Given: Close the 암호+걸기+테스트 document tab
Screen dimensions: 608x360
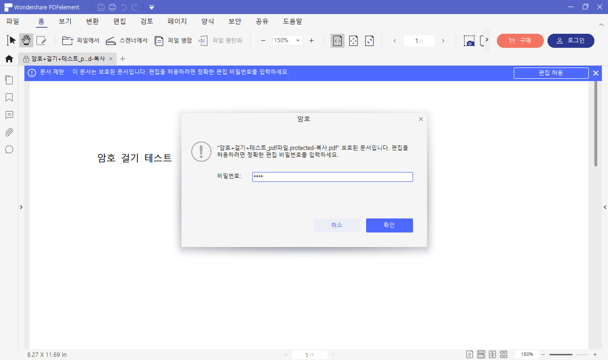Looking at the screenshot, I should (x=111, y=59).
